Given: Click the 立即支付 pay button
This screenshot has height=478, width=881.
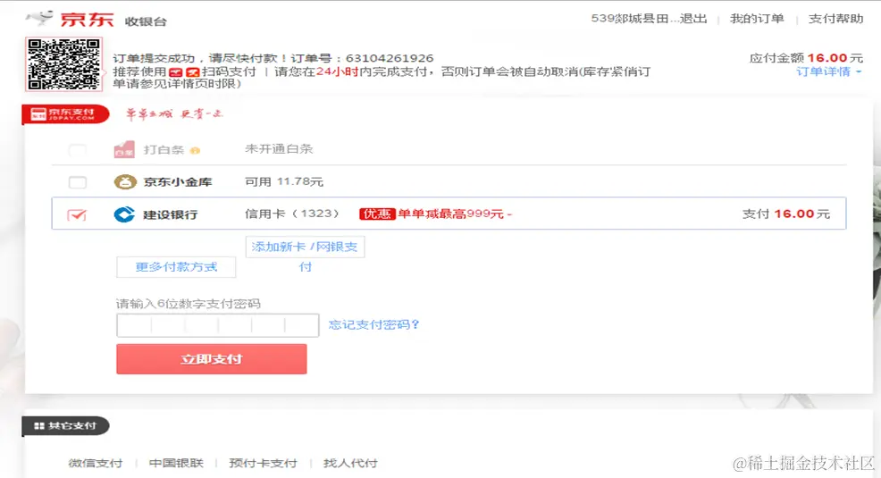Looking at the screenshot, I should click(211, 359).
